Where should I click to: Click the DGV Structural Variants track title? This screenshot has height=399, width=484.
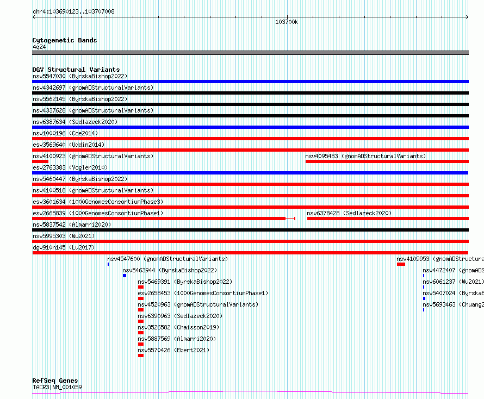point(76,70)
